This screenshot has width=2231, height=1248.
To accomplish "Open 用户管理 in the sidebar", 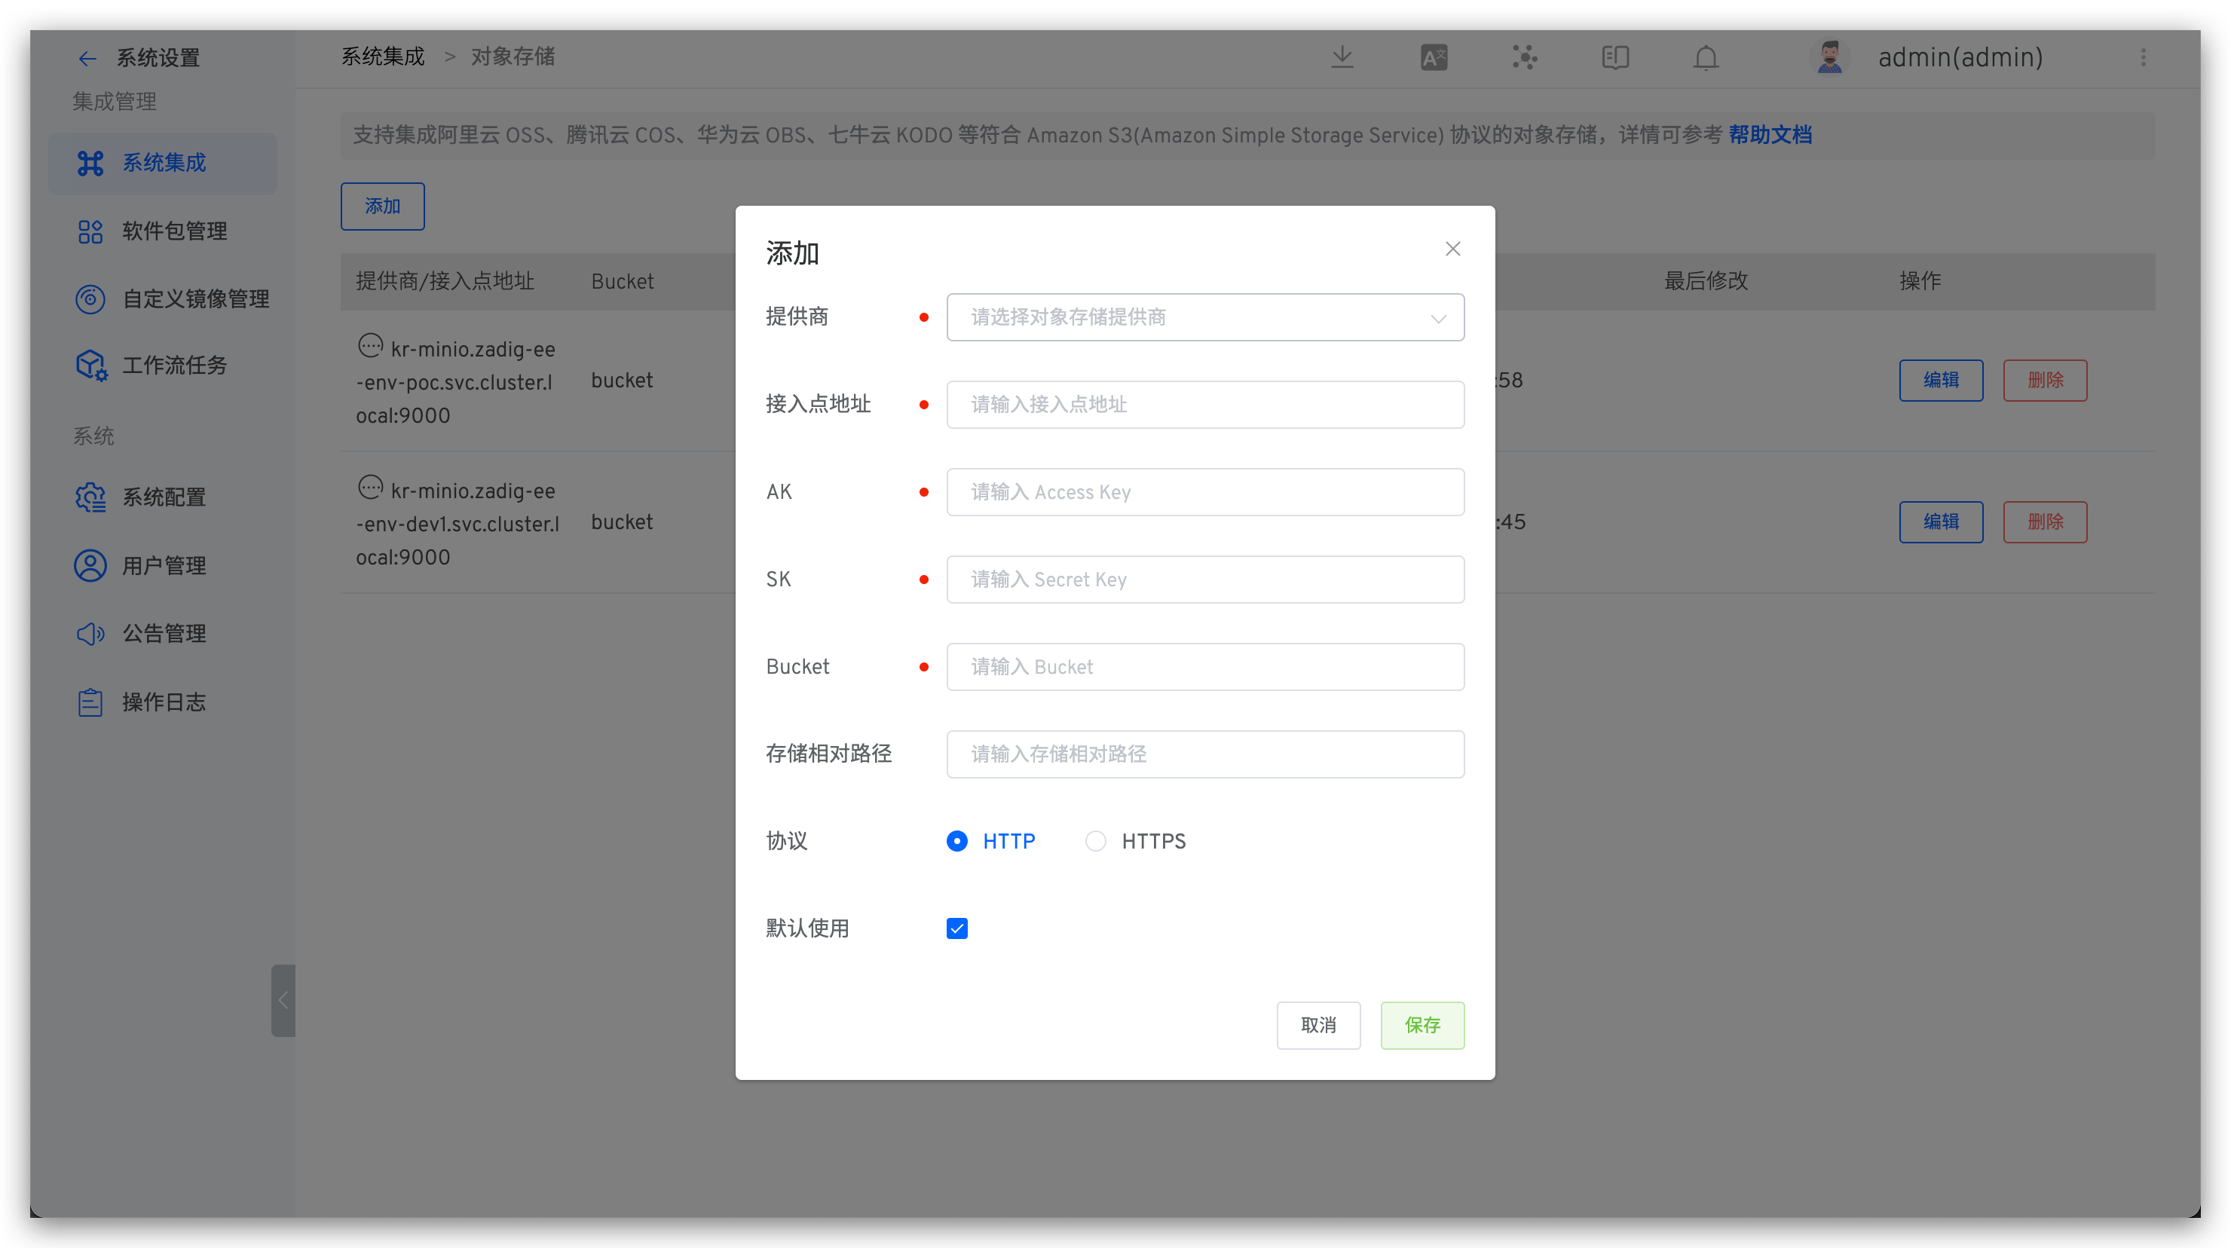I will pos(163,565).
